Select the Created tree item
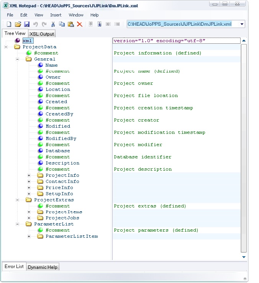Screen dimensions: 259x283 coord(56,102)
